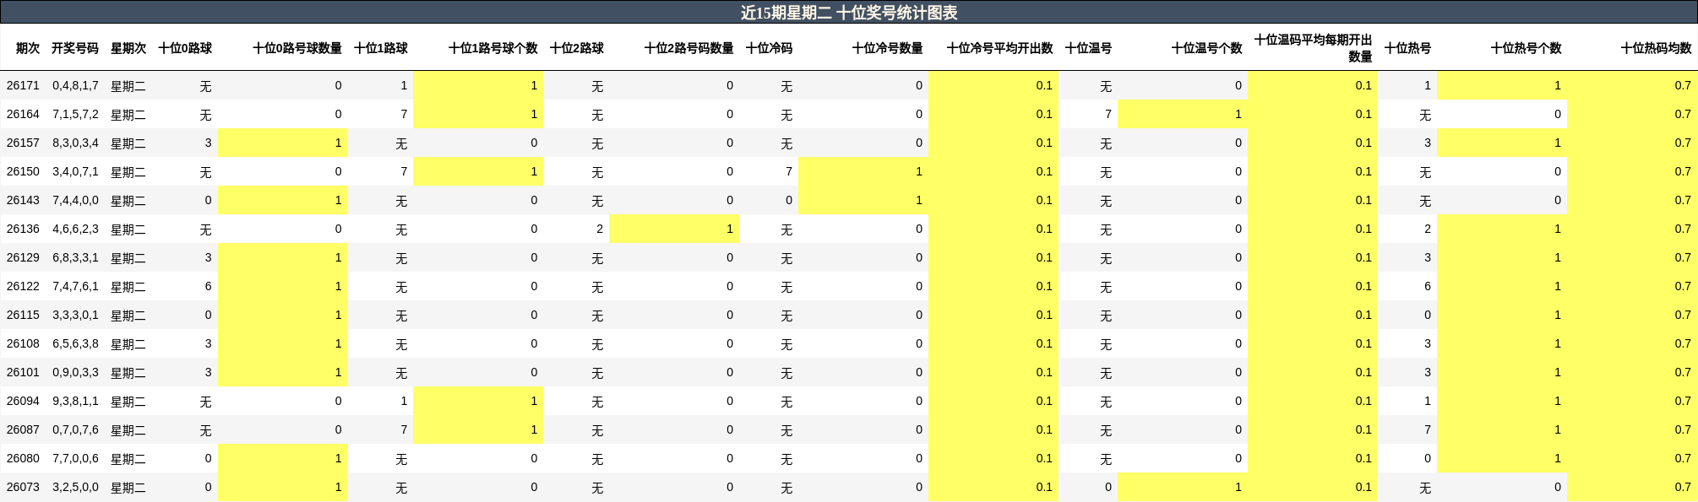
Task: Click winning numbers 8,3,0,3,4
Action: (75, 143)
